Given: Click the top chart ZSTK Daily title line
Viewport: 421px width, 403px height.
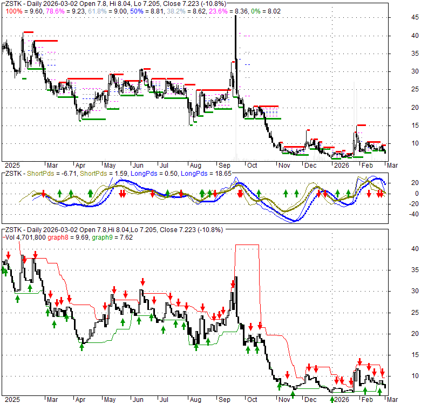Looking at the screenshot, I should (x=116, y=4).
